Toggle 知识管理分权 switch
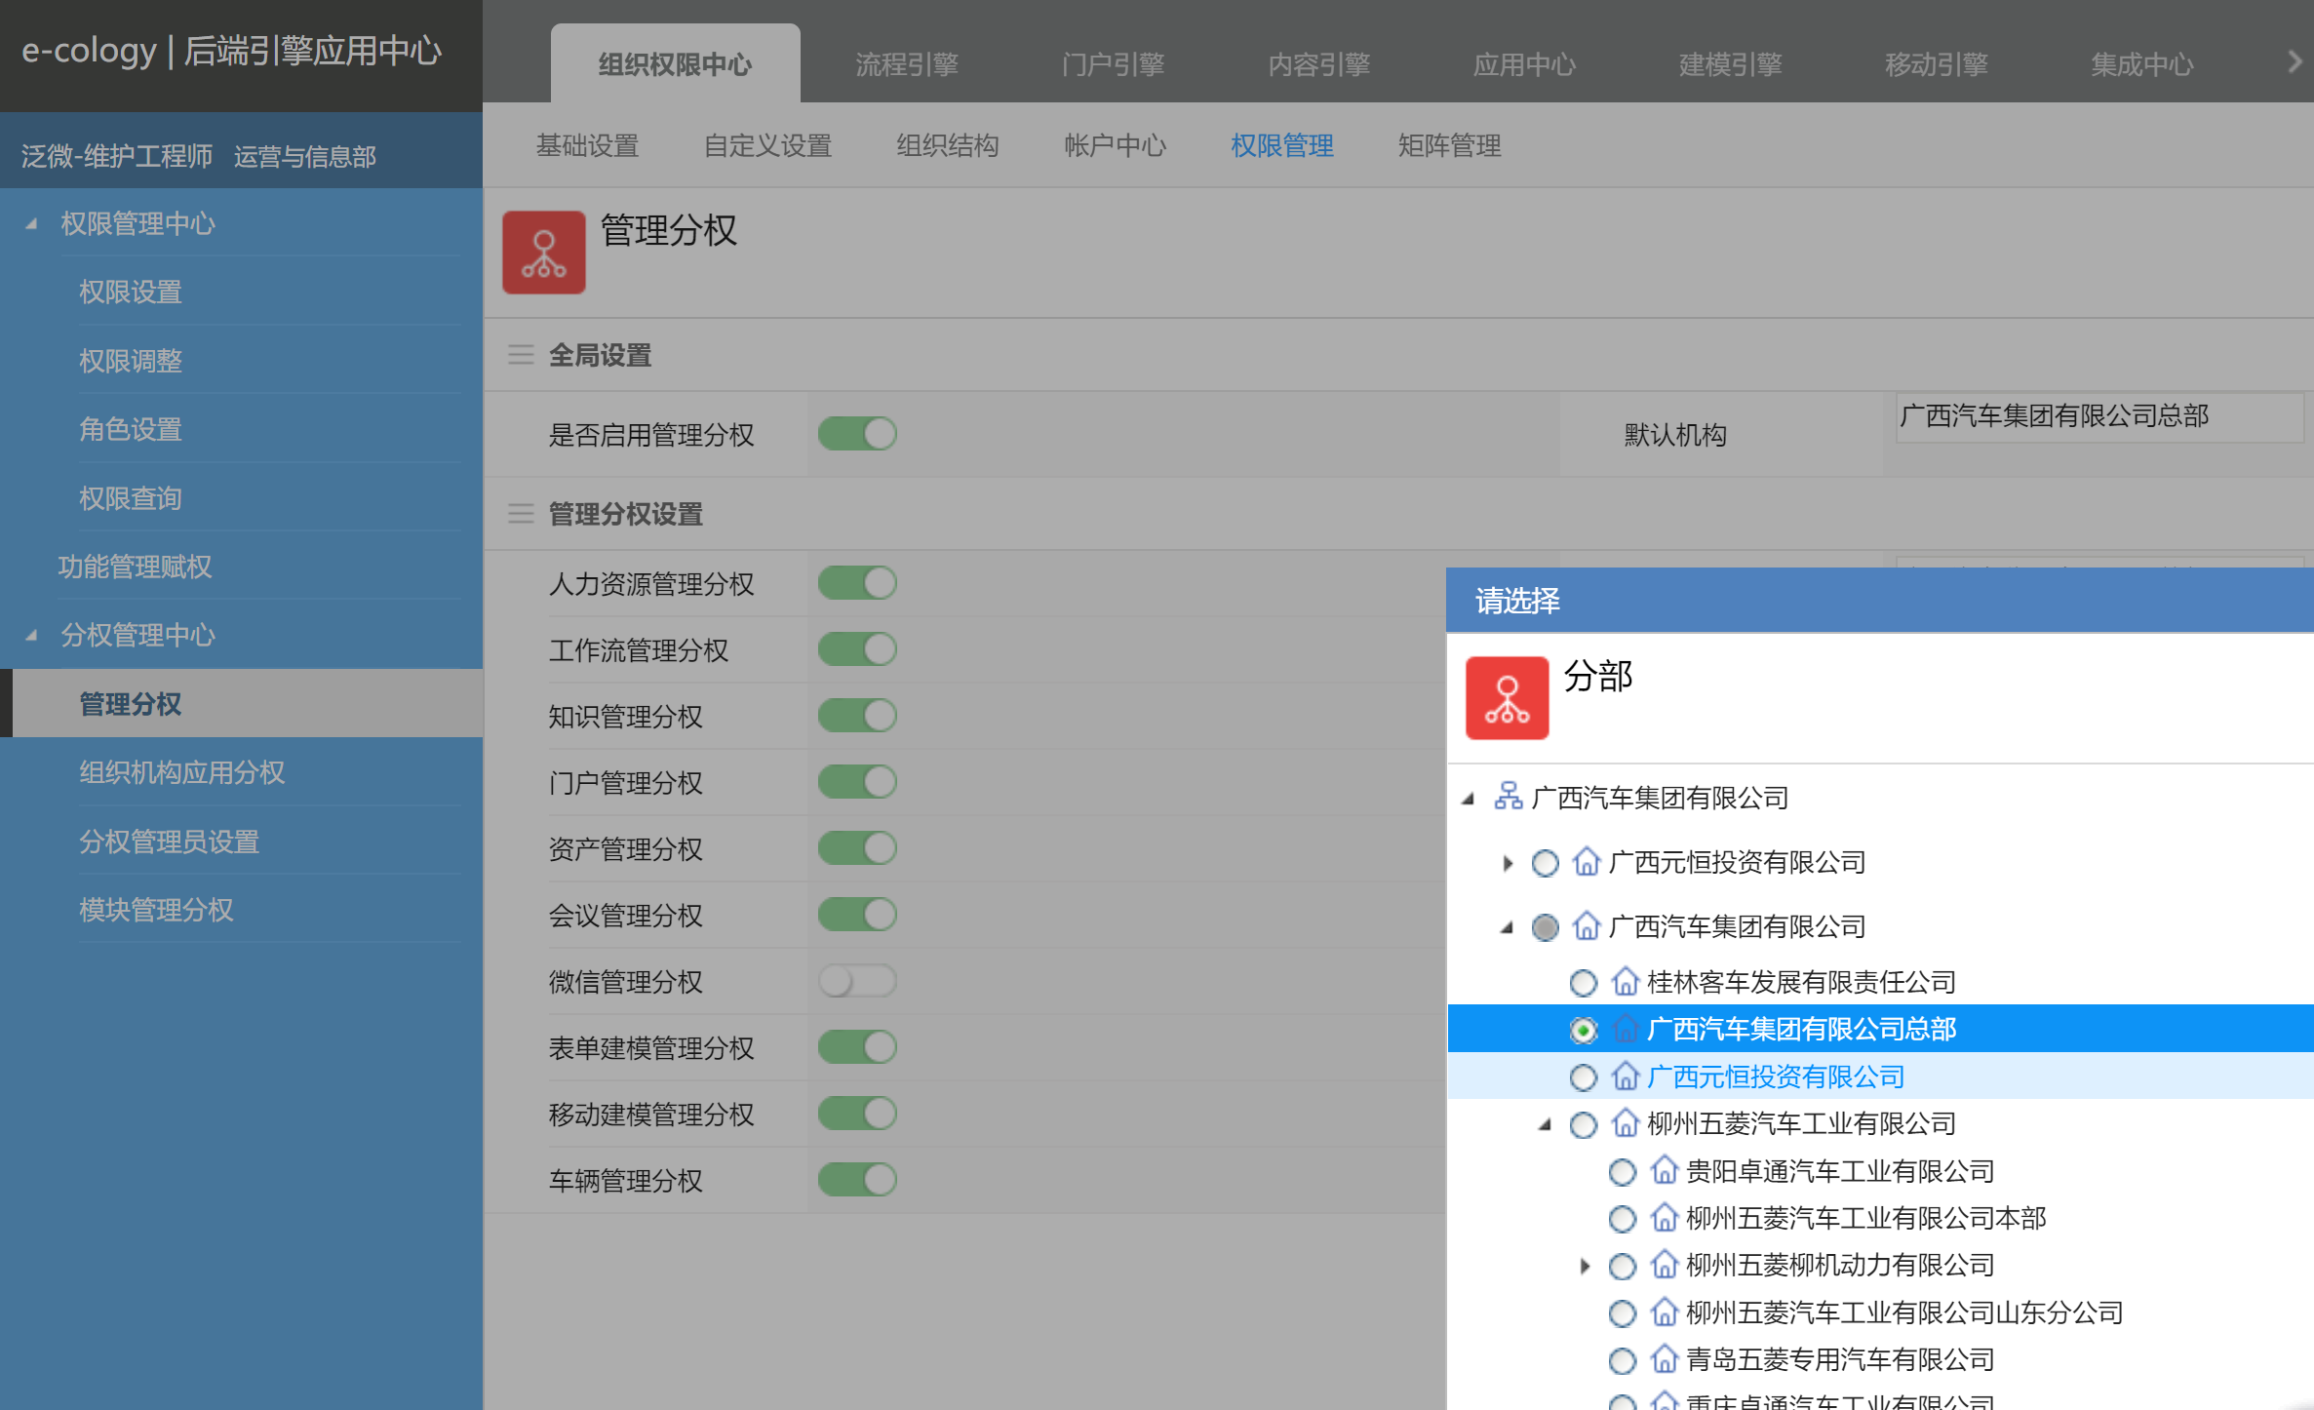This screenshot has width=2314, height=1410. coord(857,716)
